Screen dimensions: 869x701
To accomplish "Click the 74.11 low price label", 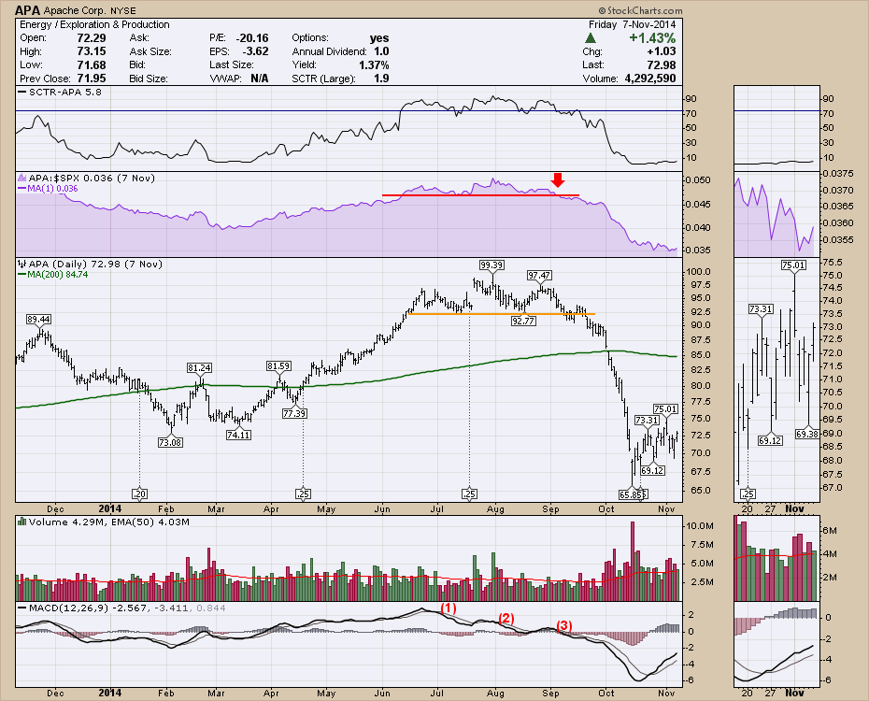I will click(x=238, y=435).
